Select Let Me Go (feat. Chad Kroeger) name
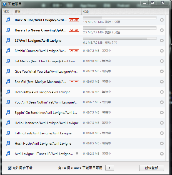Viewport: 172px width, 175px height. coord(46,61)
